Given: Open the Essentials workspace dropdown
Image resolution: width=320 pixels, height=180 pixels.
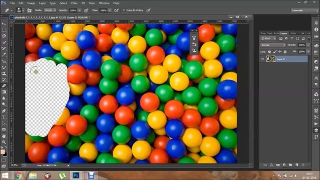Looking at the screenshot, I should tap(304, 10).
